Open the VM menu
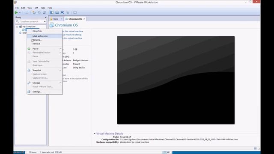The width and height of the screenshot is (274, 154). pyautogui.click(x=36, y=8)
